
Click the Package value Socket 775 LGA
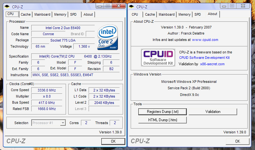[63, 40]
